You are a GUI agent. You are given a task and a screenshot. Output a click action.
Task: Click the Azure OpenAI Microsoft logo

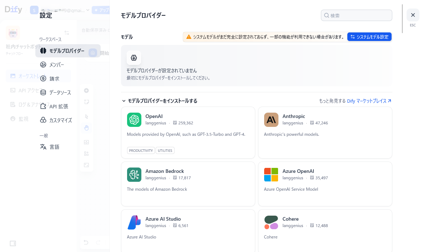pyautogui.click(x=271, y=174)
